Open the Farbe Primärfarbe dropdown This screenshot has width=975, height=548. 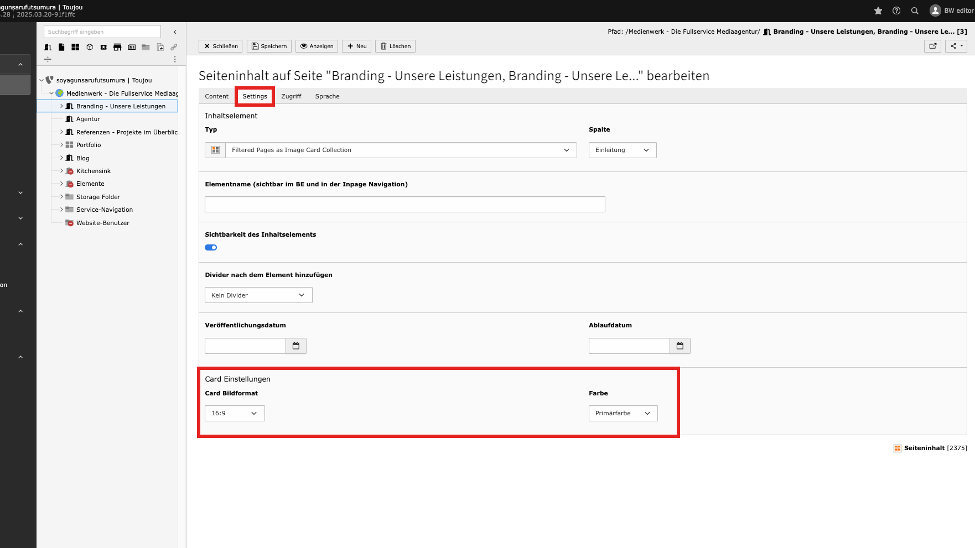tap(623, 414)
